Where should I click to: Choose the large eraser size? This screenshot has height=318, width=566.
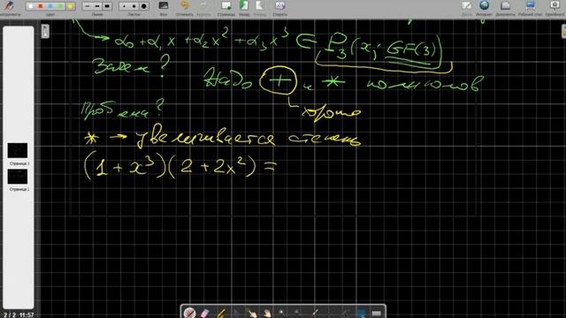[143, 6]
